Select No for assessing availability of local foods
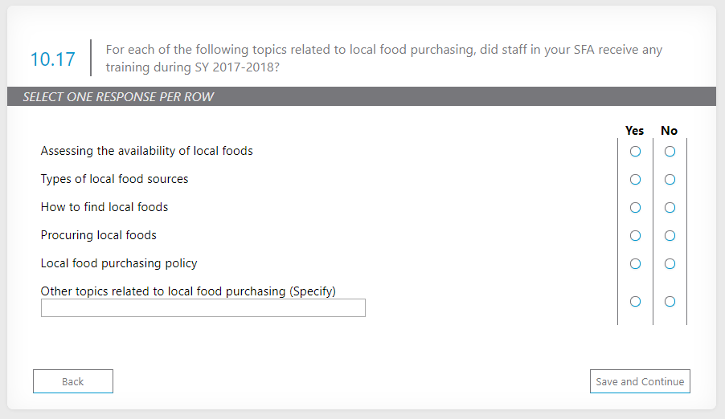Image resolution: width=725 pixels, height=419 pixels. point(670,151)
